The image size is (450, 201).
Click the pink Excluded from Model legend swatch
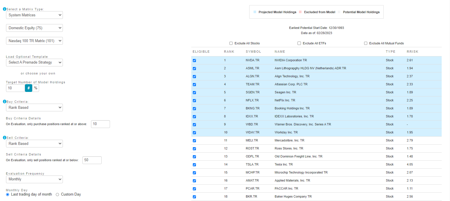coord(300,12)
